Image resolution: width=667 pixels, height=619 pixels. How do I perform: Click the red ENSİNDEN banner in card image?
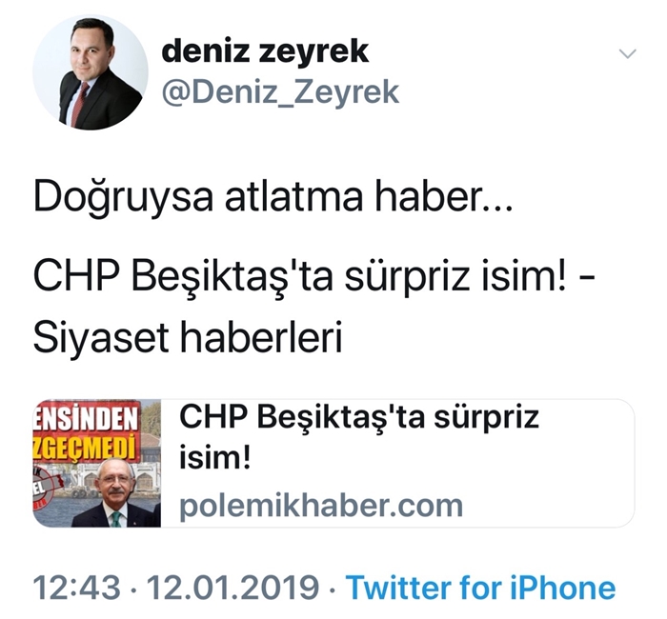click(x=87, y=417)
